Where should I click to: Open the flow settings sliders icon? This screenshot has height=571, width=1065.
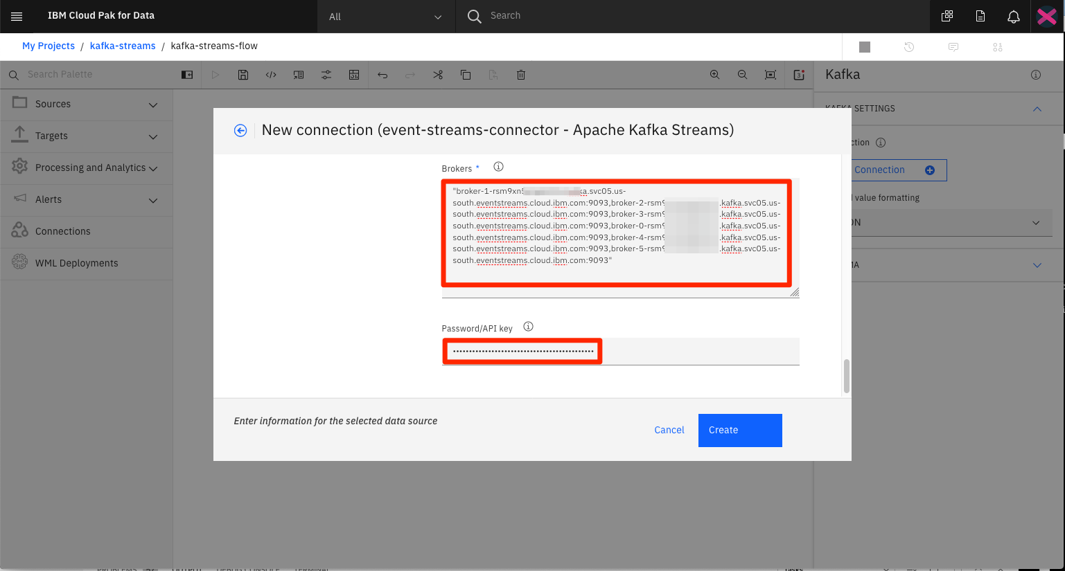(326, 75)
